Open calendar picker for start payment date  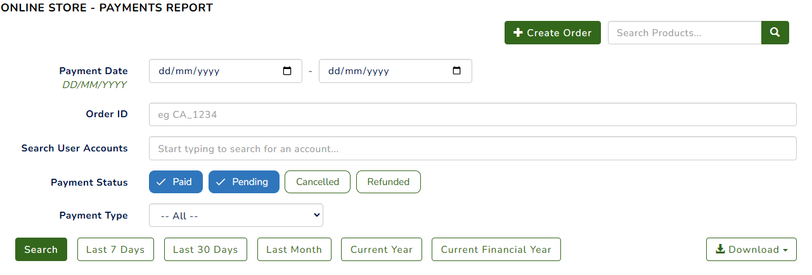click(287, 71)
